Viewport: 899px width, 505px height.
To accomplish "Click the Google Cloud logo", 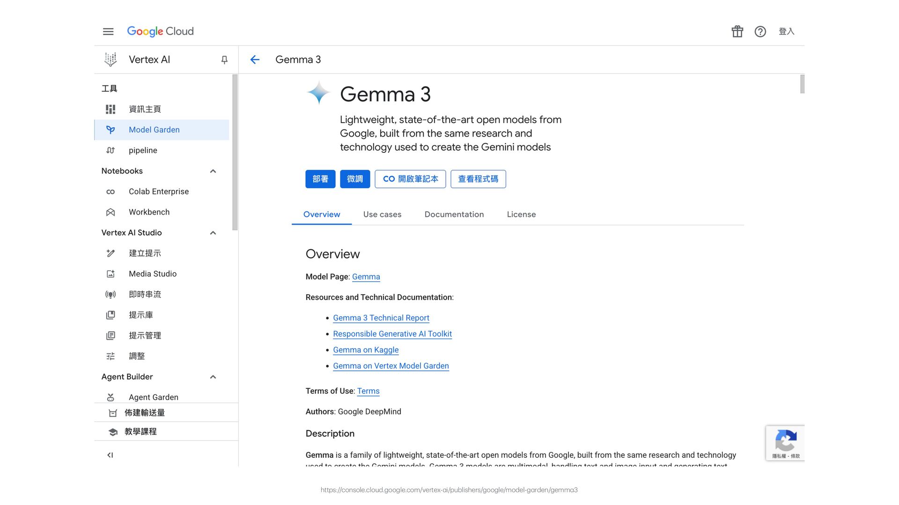I will pos(160,31).
